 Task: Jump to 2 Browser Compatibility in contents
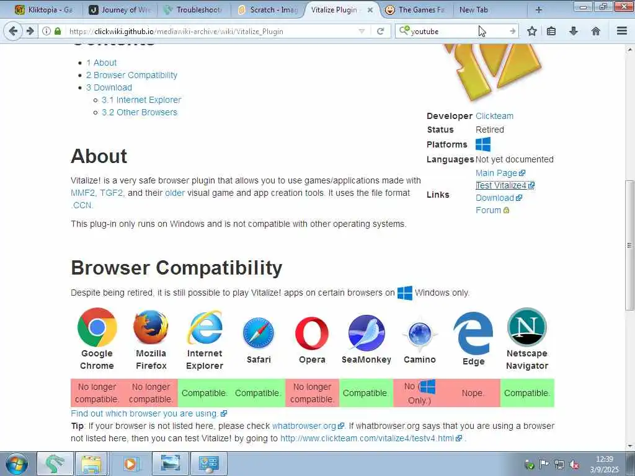tap(131, 75)
